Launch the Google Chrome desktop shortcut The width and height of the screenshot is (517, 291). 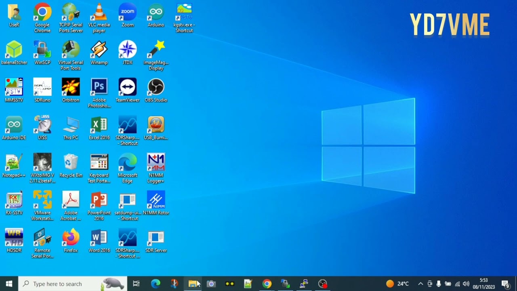click(42, 18)
